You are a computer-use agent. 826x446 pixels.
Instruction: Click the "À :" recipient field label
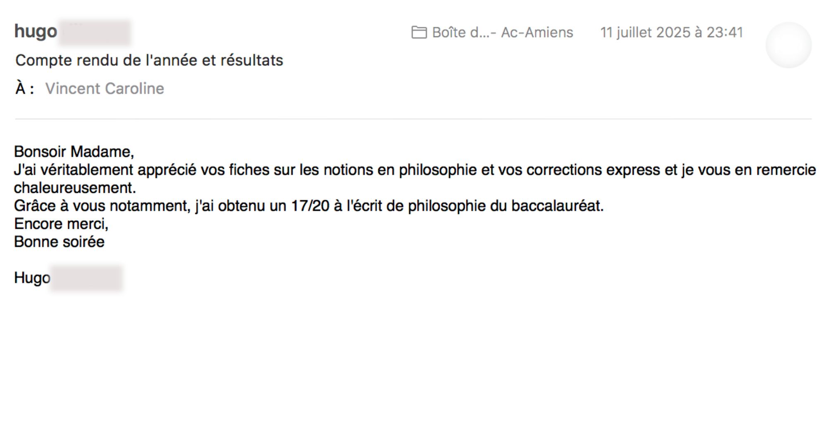pyautogui.click(x=24, y=89)
